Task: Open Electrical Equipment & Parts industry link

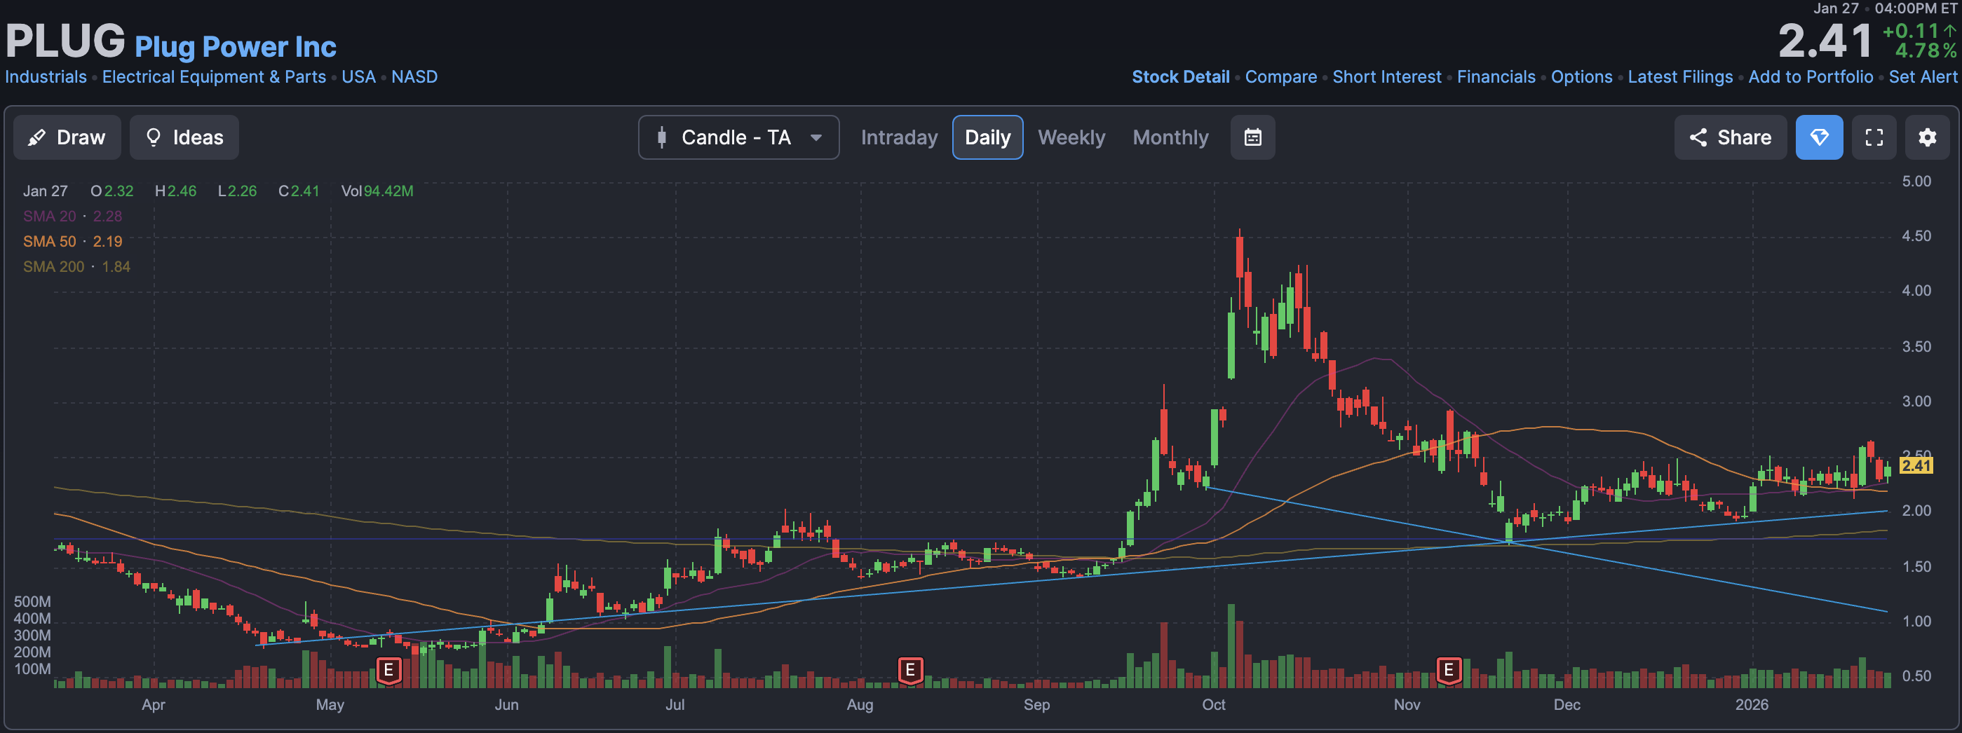Action: click(214, 77)
